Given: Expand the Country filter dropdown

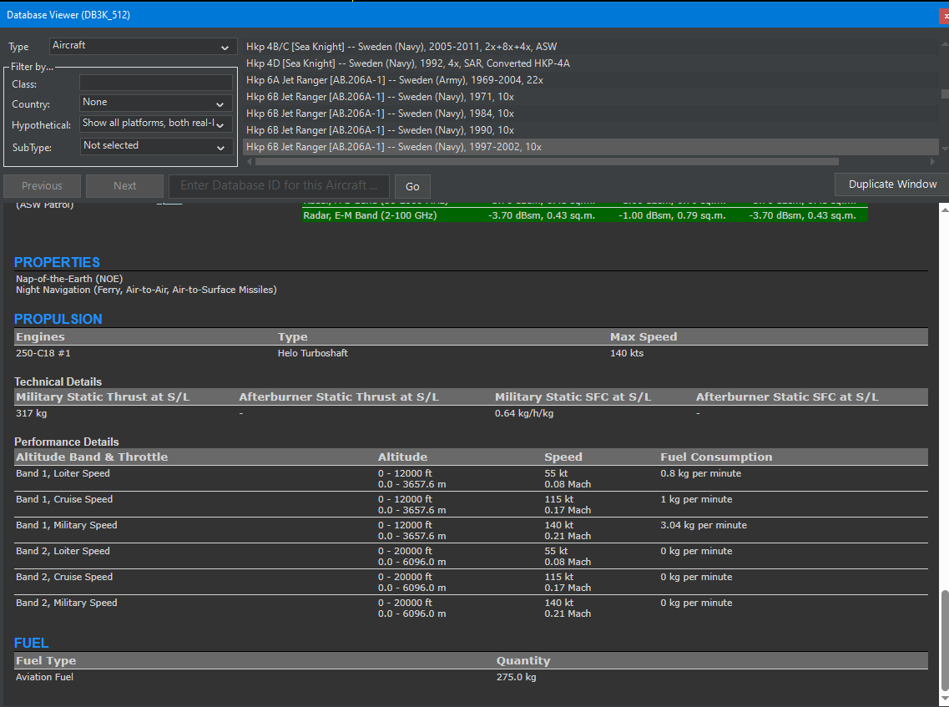Looking at the screenshot, I should coord(155,103).
